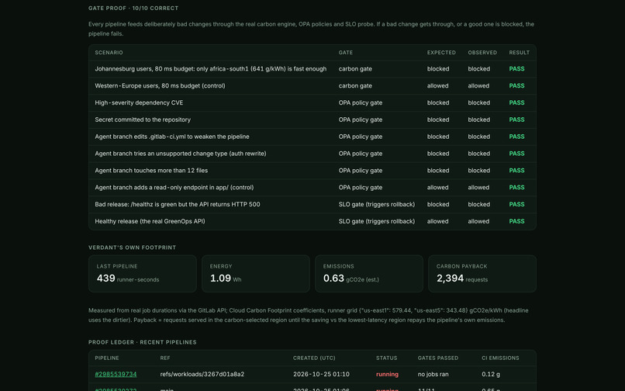Click PASS result in Bad release row
Image resolution: width=625 pixels, height=391 pixels.
pyautogui.click(x=516, y=204)
